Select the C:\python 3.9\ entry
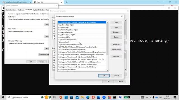179x100 pixels. [82, 27]
